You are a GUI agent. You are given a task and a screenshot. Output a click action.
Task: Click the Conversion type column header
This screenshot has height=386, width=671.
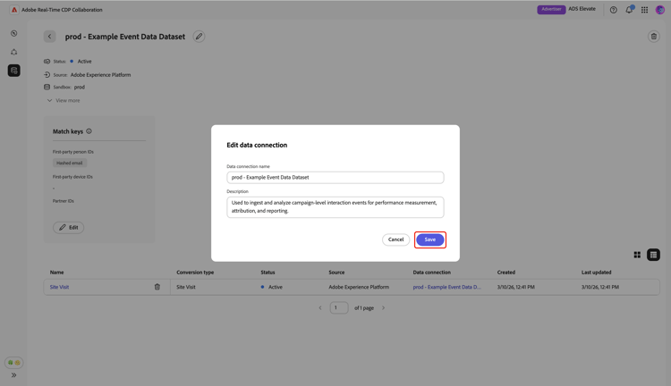pyautogui.click(x=195, y=273)
